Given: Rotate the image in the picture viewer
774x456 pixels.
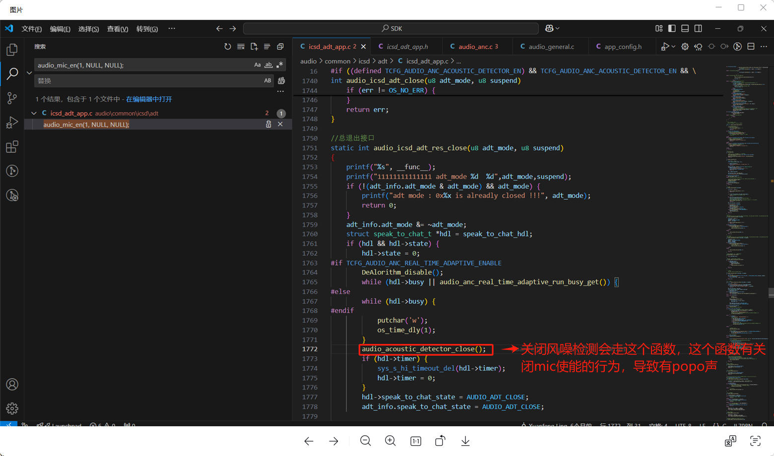Looking at the screenshot, I should click(440, 441).
